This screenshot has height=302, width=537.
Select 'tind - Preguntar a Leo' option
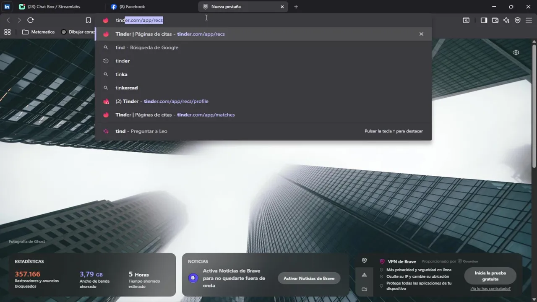pyautogui.click(x=263, y=131)
